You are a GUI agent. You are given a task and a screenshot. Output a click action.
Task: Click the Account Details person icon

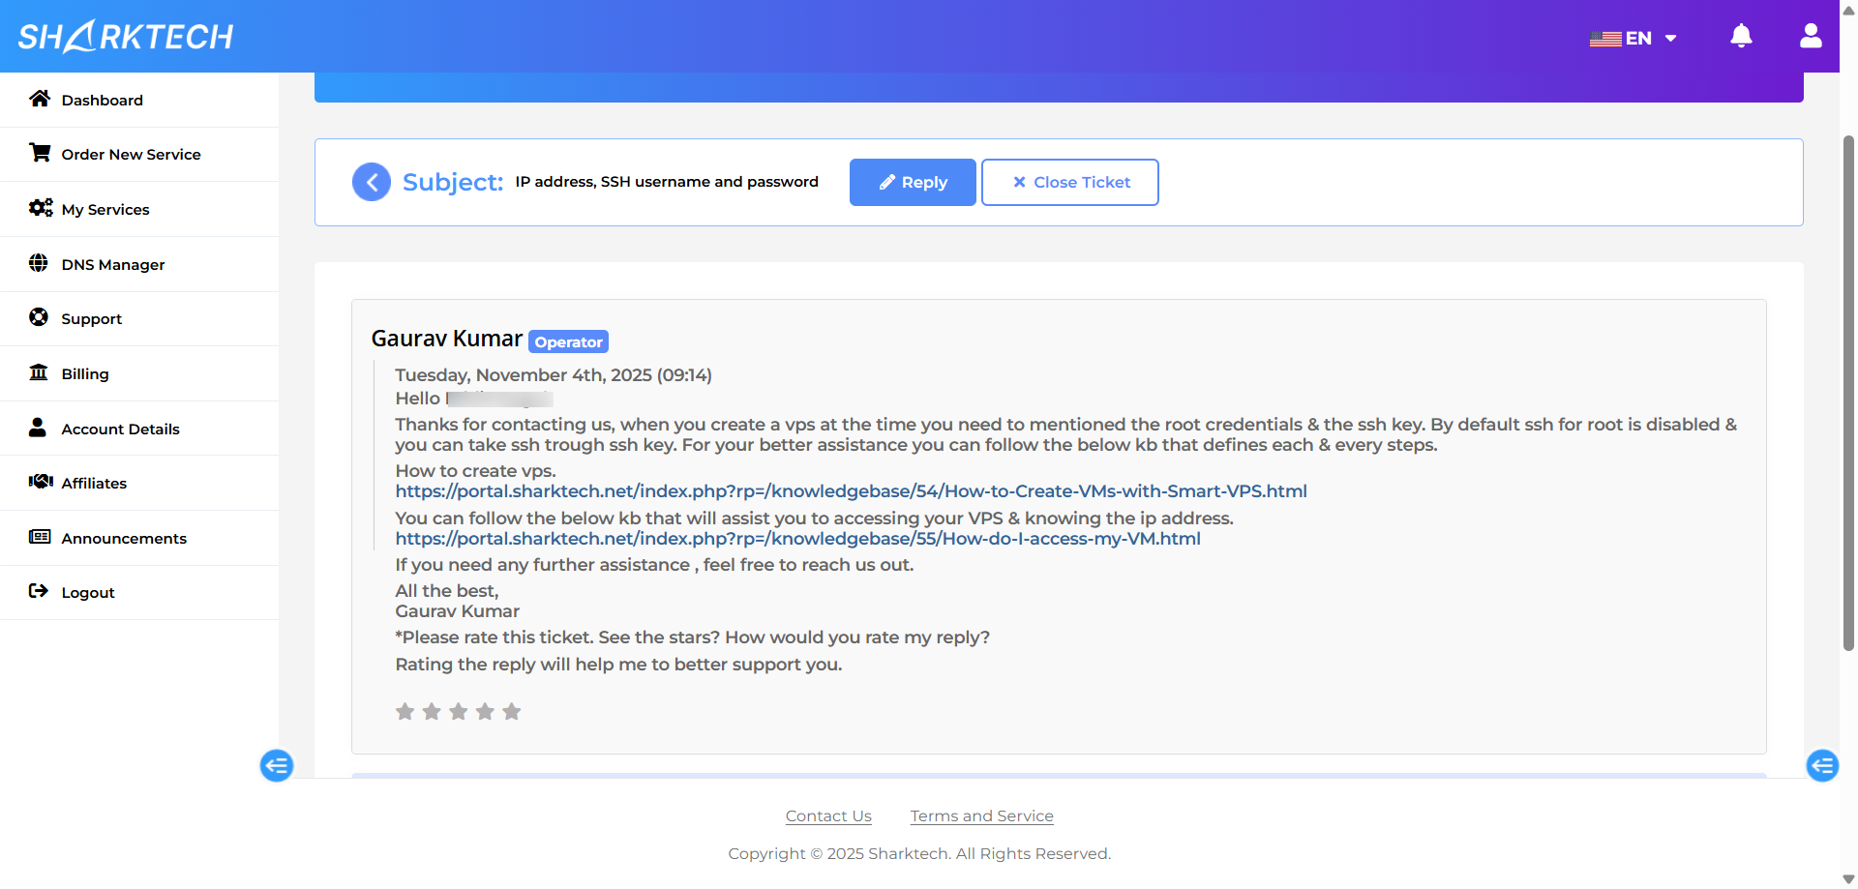pos(38,428)
